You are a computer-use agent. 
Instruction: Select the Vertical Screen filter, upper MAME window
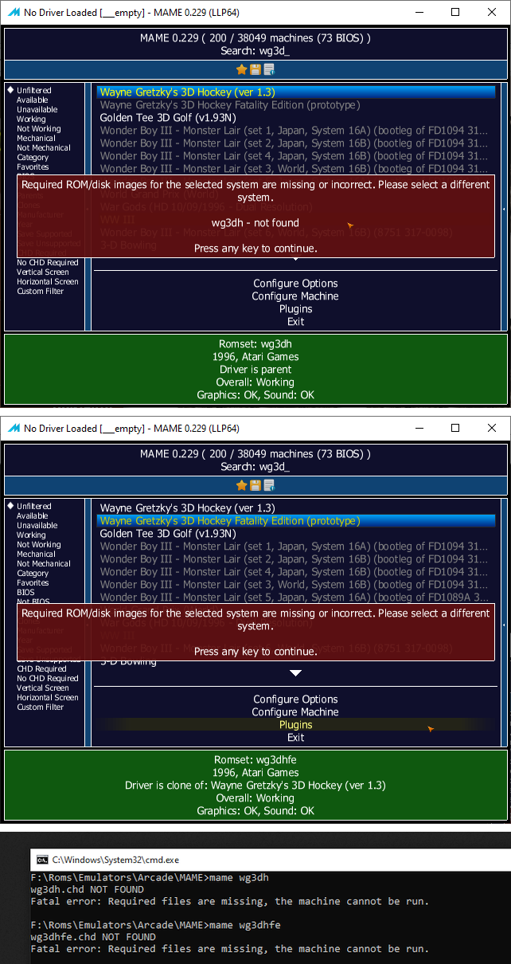click(x=43, y=272)
